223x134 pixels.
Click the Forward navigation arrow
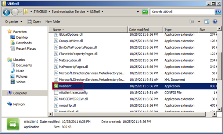coord(15,12)
